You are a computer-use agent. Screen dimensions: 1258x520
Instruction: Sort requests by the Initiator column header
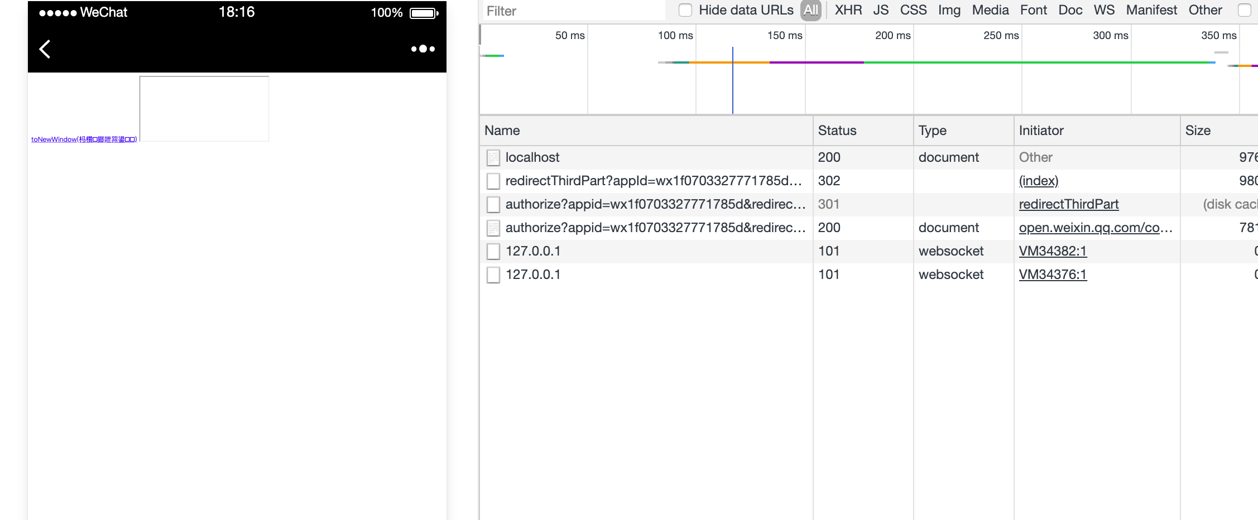[1097, 131]
